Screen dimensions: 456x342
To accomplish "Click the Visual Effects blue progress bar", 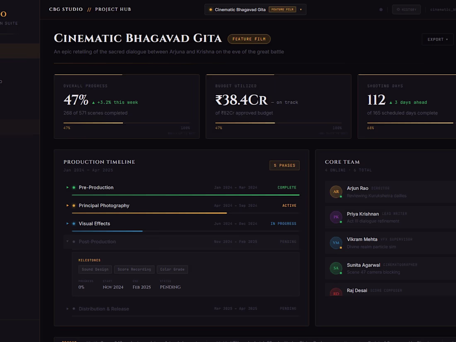I will click(x=107, y=231).
